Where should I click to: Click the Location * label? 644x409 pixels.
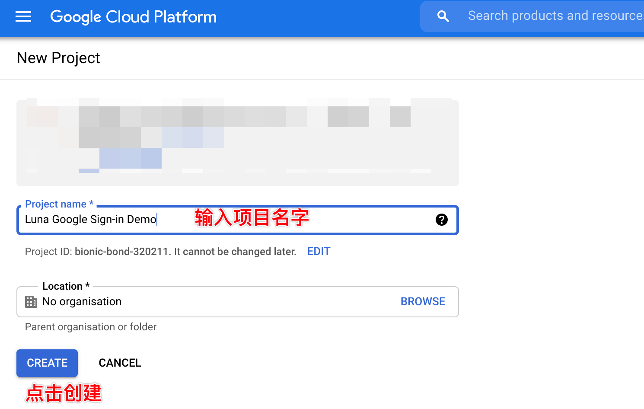tap(66, 286)
